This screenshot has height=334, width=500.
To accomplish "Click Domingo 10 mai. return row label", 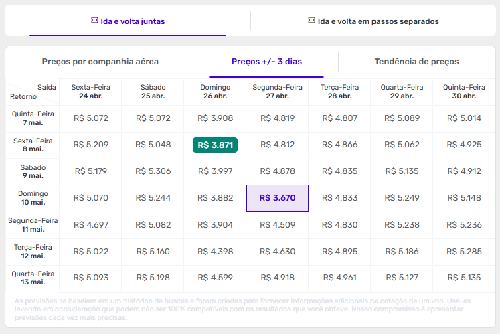I will point(33,198).
